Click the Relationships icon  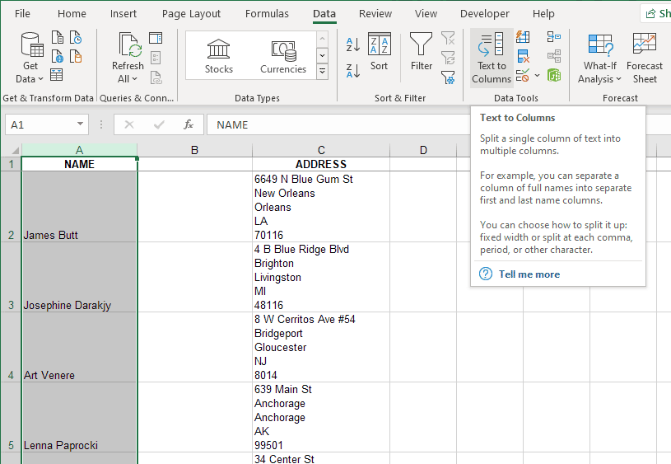pos(554,56)
